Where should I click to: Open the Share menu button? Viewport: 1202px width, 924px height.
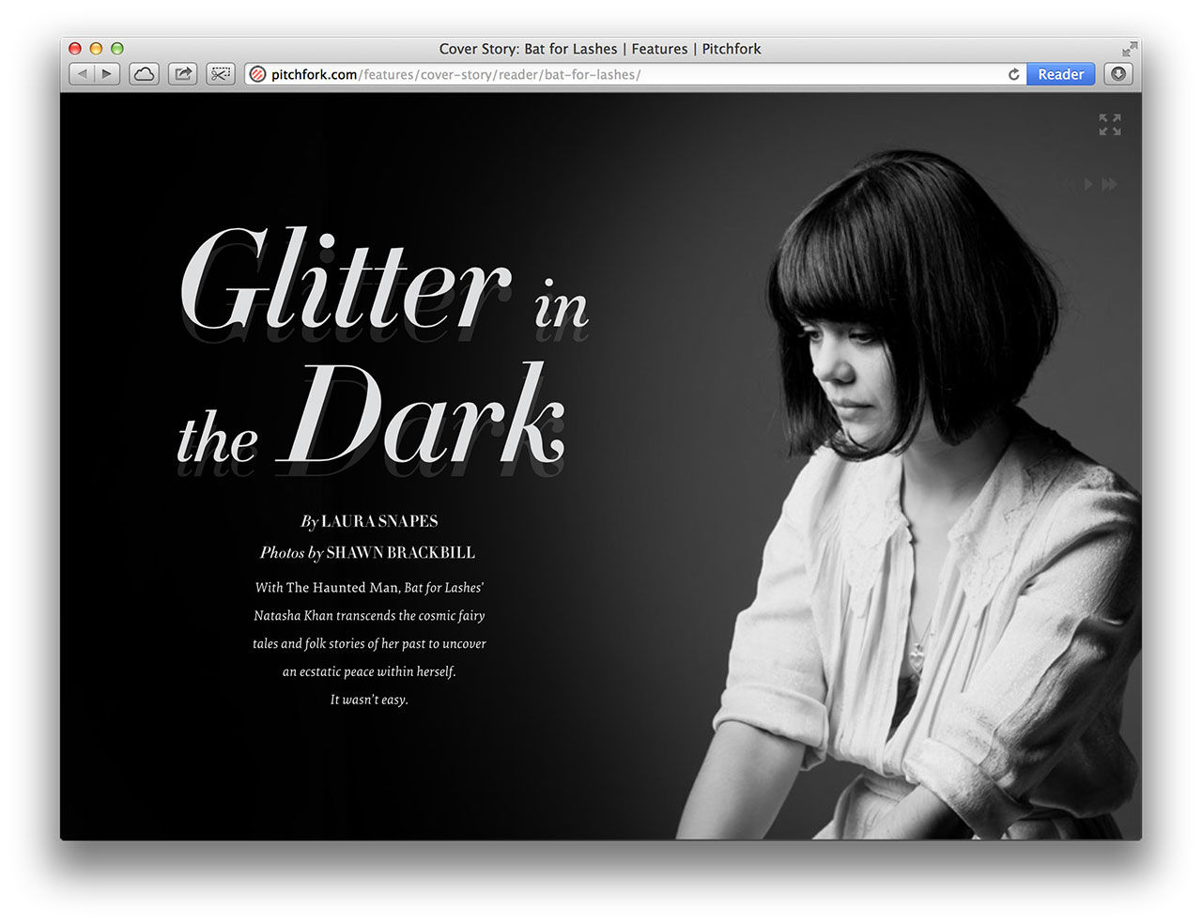182,74
